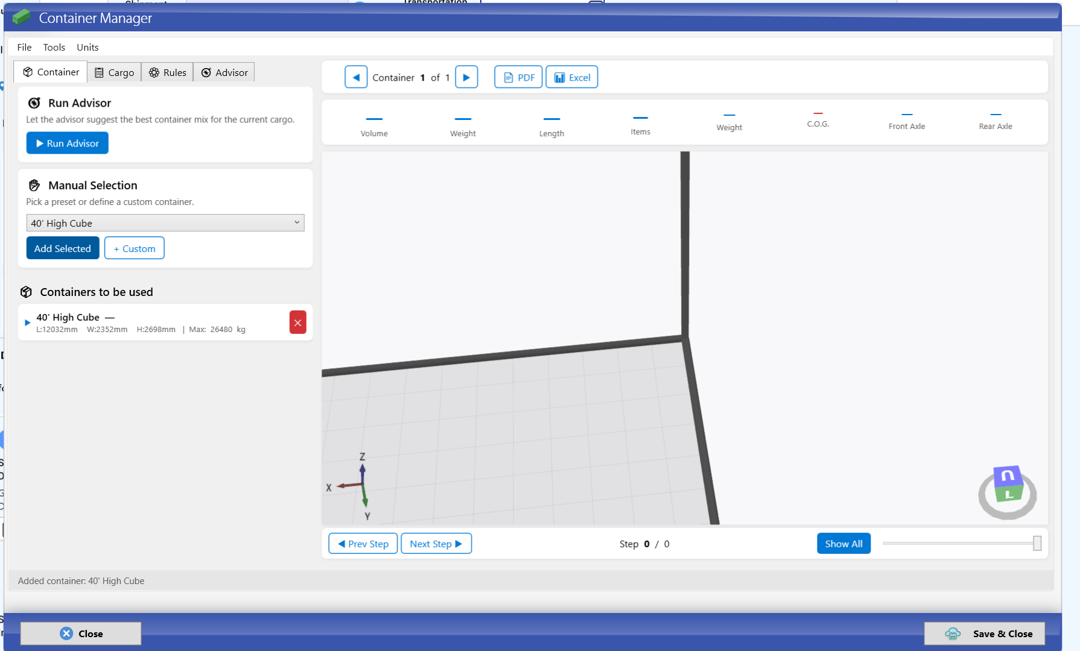Switch to the Rules tab
This screenshot has height=651, width=1080.
coord(168,72)
